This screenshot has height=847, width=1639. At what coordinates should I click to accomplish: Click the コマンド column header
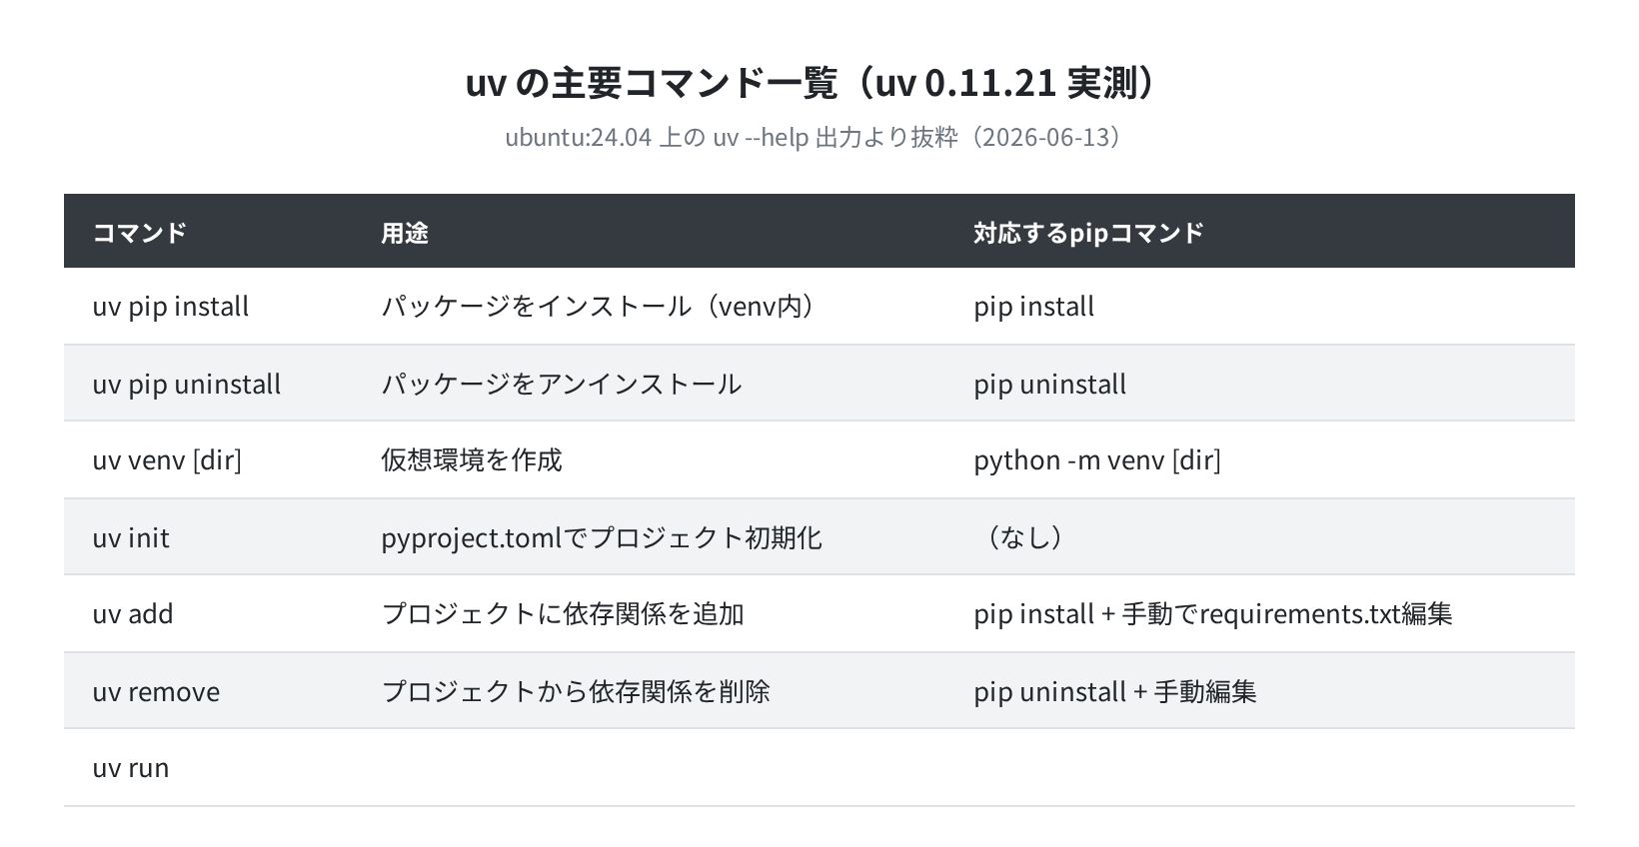pos(140,233)
